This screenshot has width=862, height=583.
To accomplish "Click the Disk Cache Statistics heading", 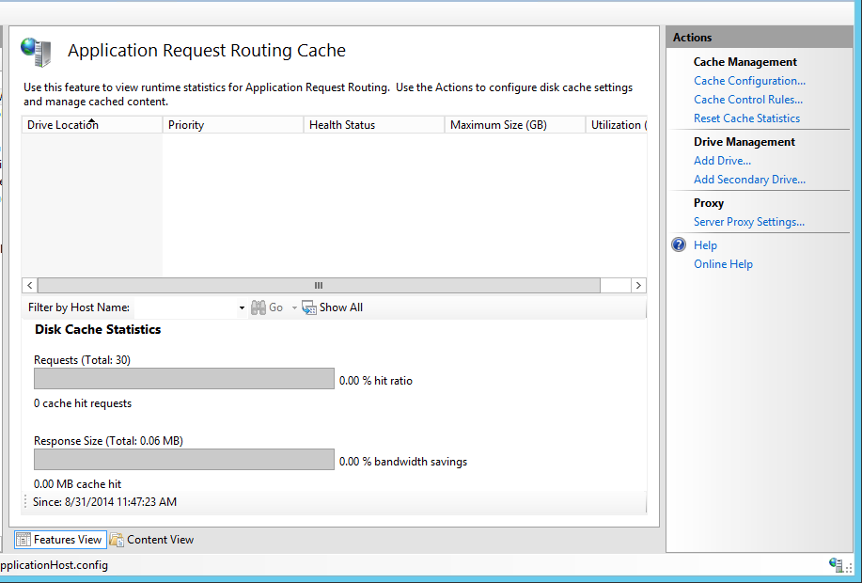I will 98,329.
